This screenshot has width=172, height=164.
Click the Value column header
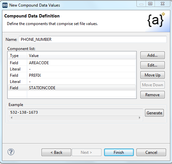pos(81,56)
